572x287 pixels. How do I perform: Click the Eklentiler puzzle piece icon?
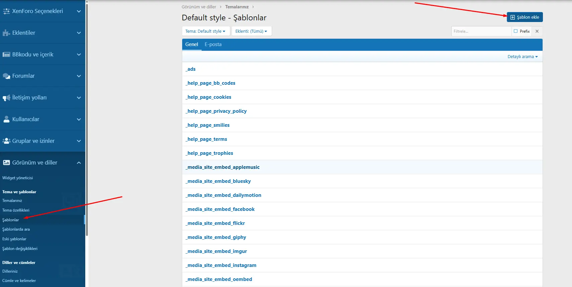[x=6, y=33]
